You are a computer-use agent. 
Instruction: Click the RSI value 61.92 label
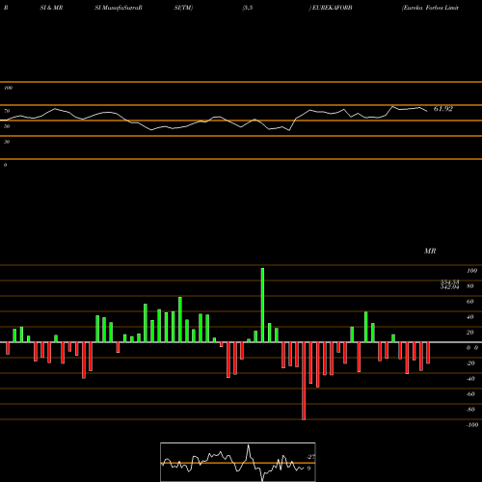pos(443,109)
